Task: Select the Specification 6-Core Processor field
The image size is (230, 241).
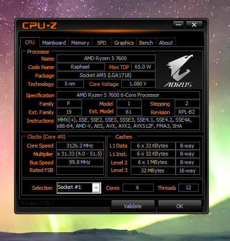Action: click(x=128, y=95)
